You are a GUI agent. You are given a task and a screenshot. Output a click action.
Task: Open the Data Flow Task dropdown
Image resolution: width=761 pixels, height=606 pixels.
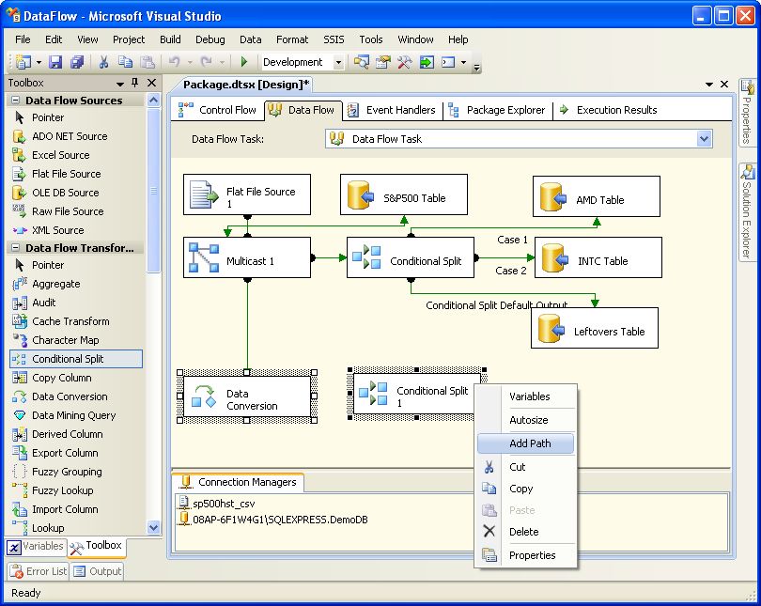click(704, 139)
